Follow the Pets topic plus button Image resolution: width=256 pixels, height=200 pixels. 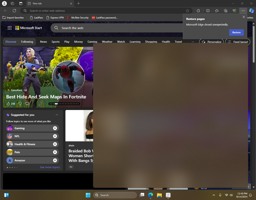[55, 152]
